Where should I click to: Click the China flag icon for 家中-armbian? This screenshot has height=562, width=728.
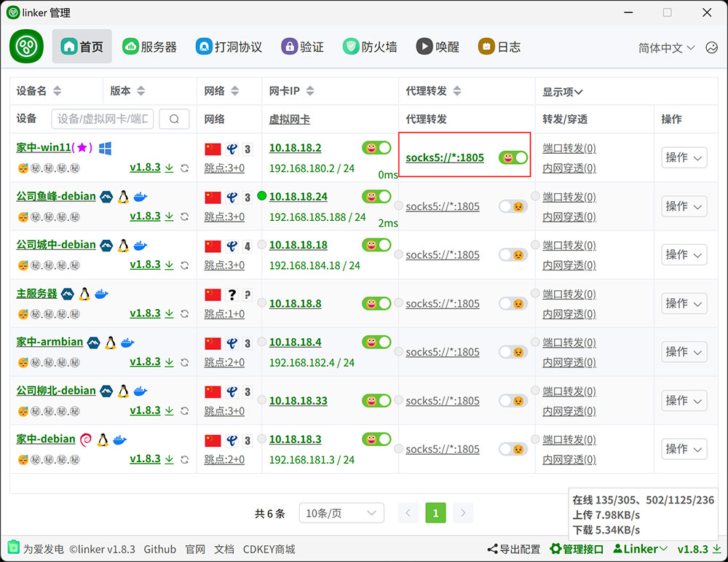click(213, 343)
